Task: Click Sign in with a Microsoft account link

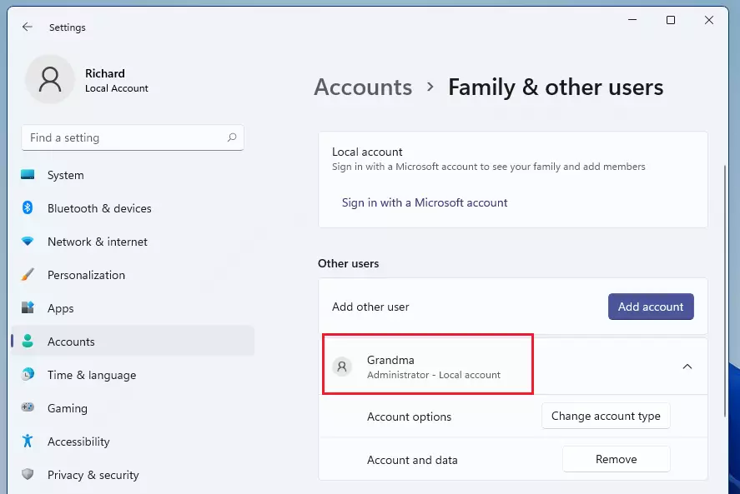Action: point(425,202)
